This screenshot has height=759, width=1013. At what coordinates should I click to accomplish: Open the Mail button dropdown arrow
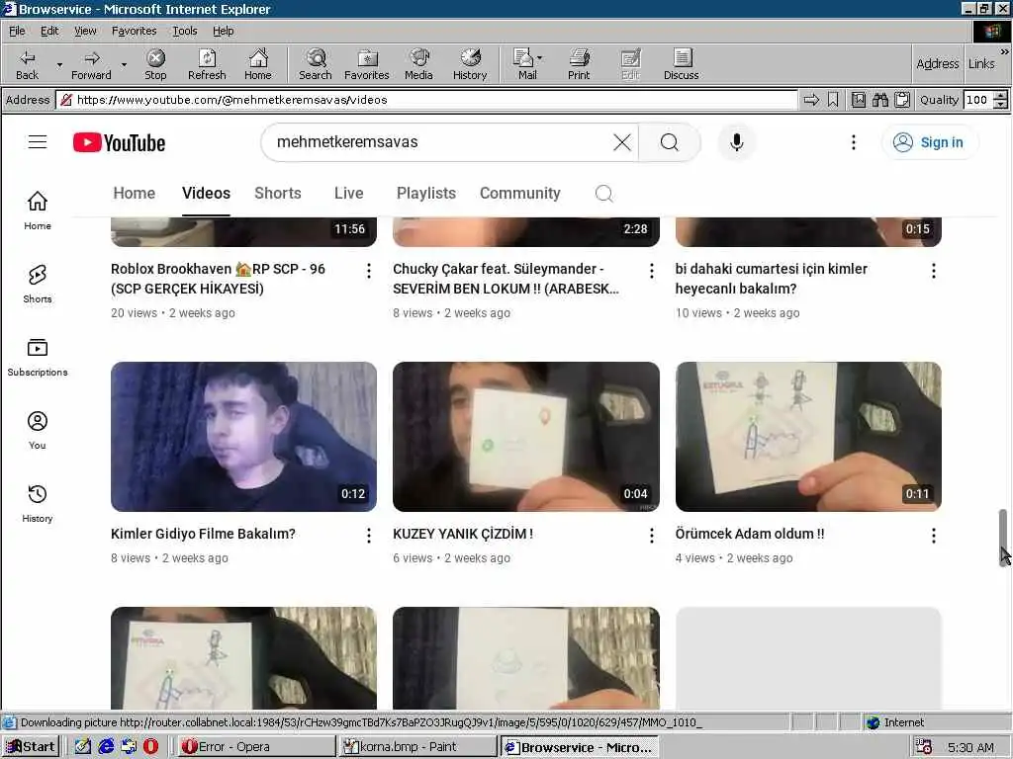(540, 58)
